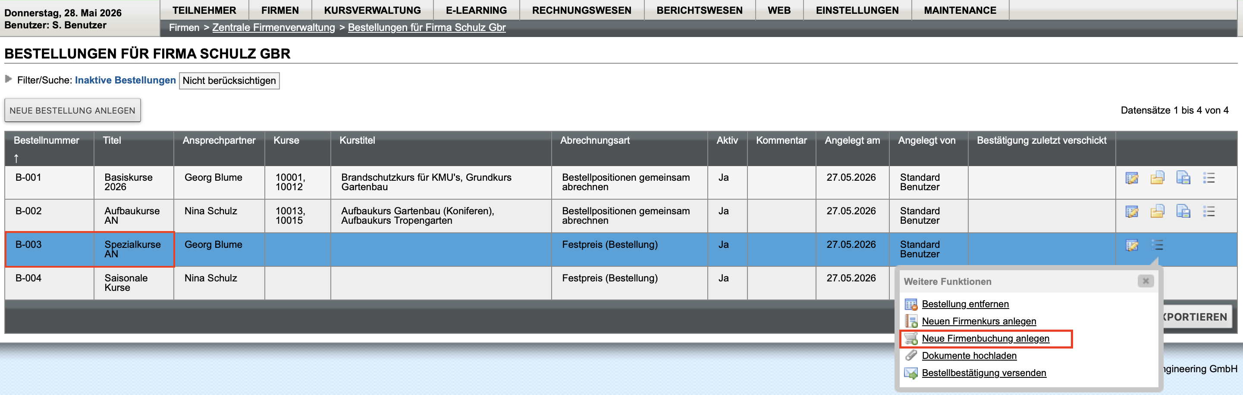1243x395 pixels.
Task: Expand the Filter/Suche section triangle
Action: pos(8,79)
